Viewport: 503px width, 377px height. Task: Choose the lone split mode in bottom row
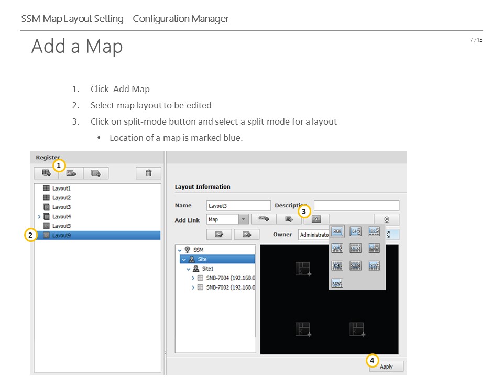337,283
